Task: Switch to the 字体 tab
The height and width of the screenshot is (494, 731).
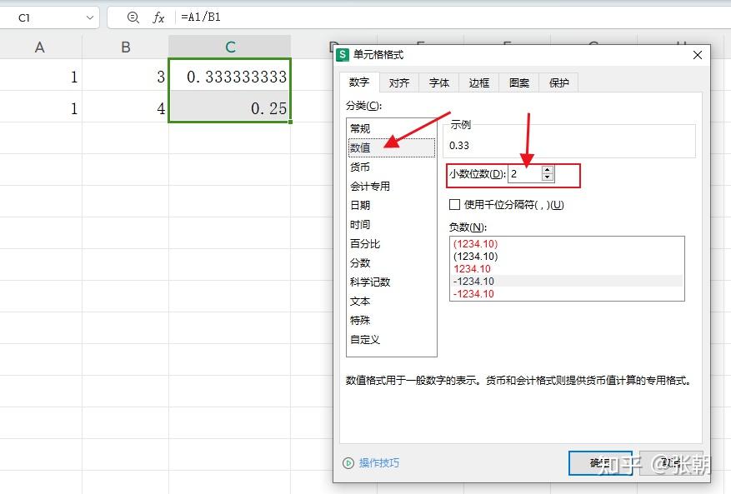Action: click(438, 83)
